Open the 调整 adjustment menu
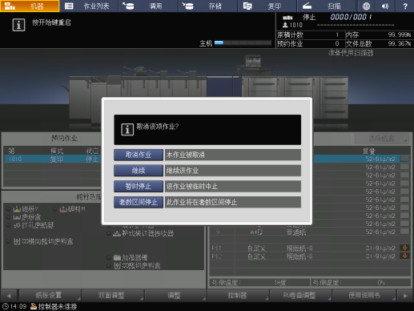 [175, 296]
